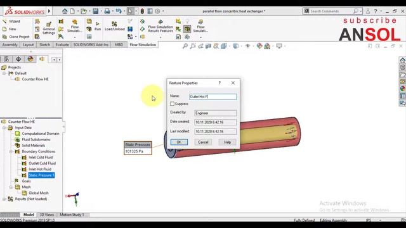Toggle the Suppress checkbox
406x228 pixels.
tap(172, 104)
